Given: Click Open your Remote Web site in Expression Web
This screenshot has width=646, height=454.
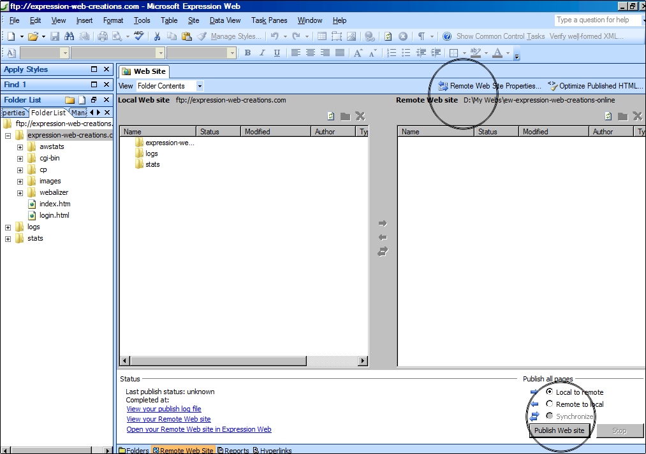Looking at the screenshot, I should pos(199,429).
